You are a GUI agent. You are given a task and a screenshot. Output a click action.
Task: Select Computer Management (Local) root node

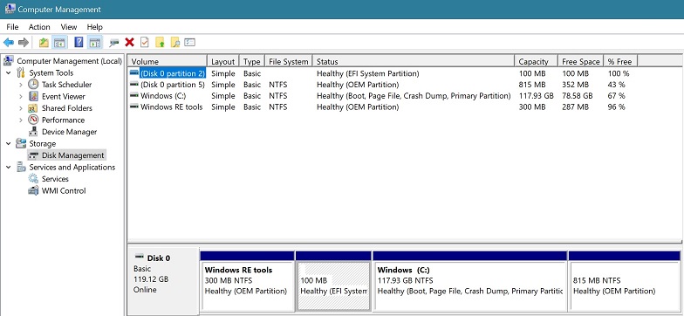[69, 61]
